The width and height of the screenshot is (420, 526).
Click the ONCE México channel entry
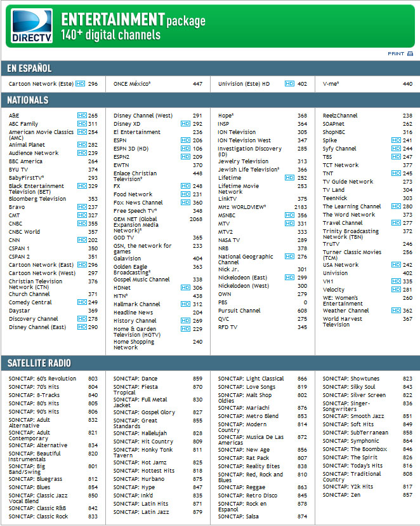click(x=158, y=84)
